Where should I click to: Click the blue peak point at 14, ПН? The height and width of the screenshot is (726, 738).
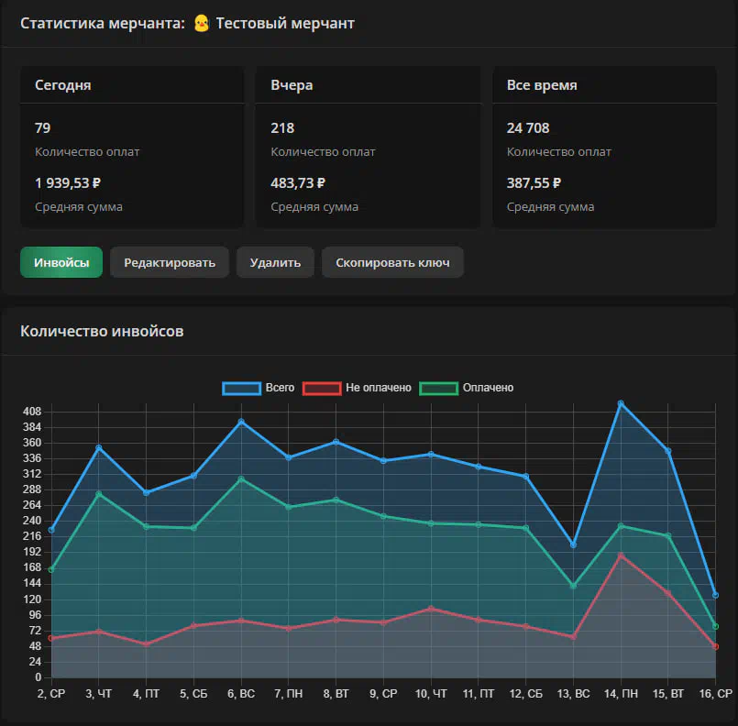click(621, 403)
